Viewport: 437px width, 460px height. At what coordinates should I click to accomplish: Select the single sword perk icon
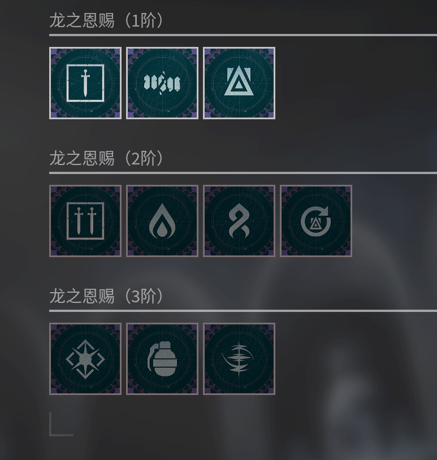(85, 83)
